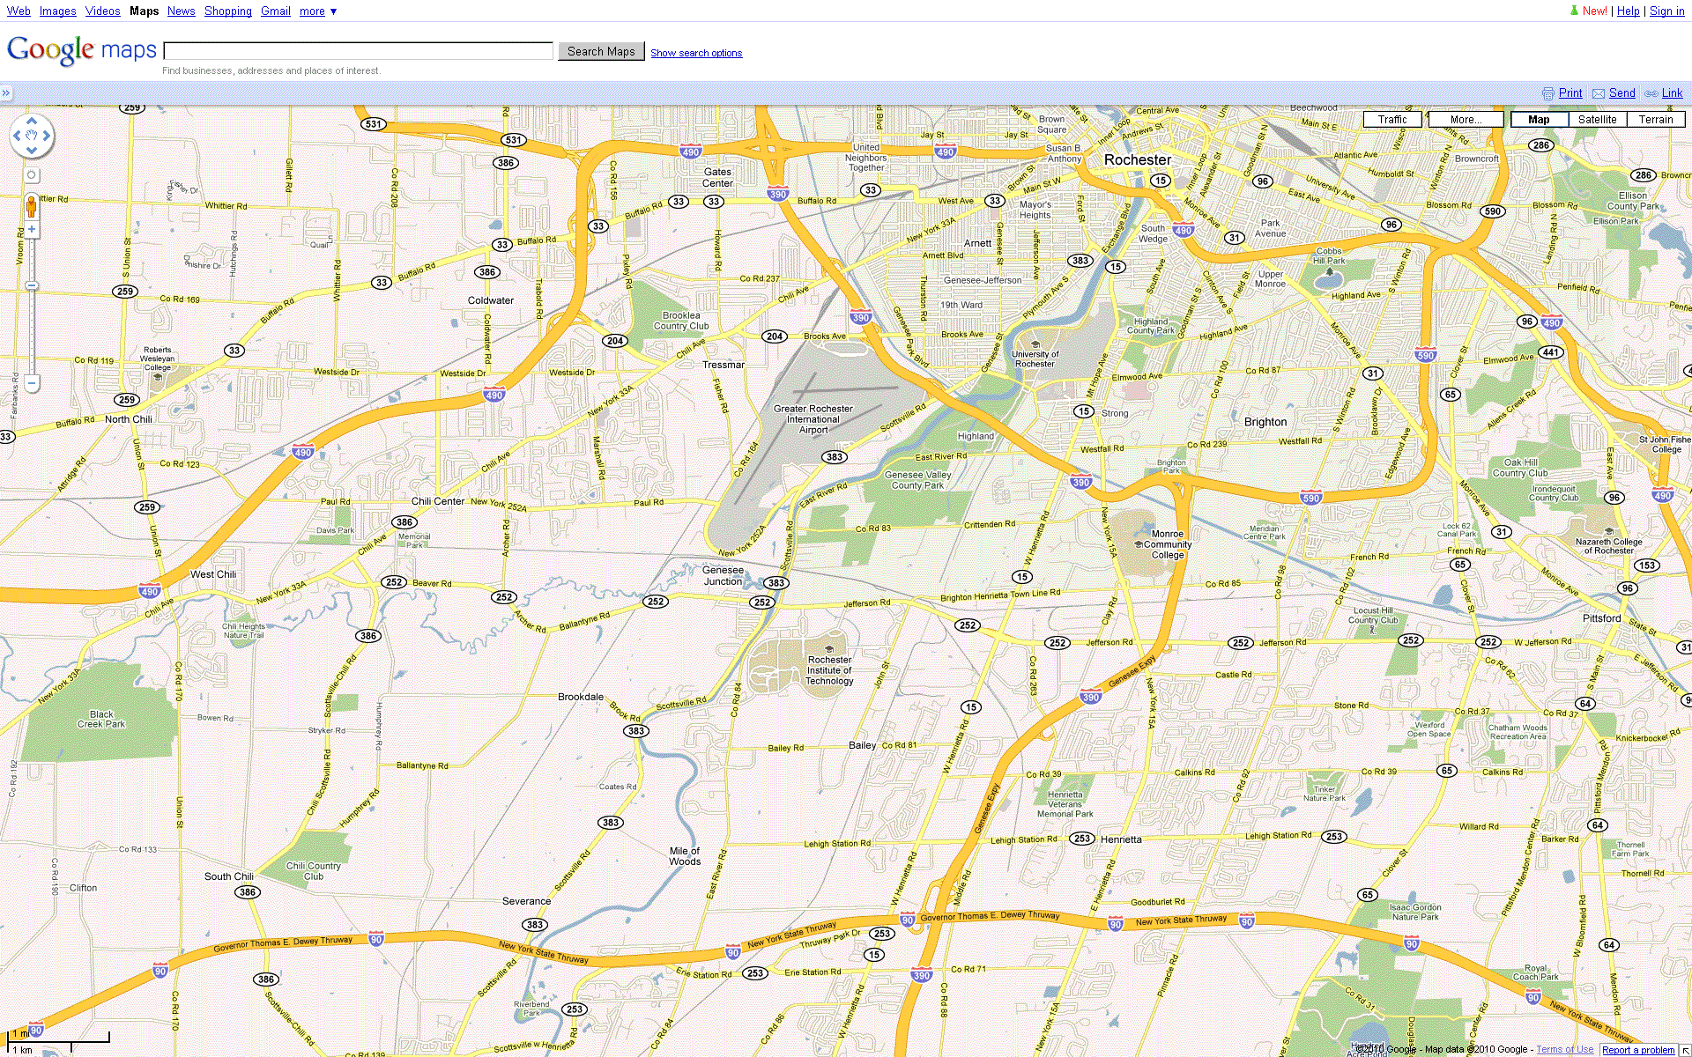The height and width of the screenshot is (1057, 1692).
Task: Click the University of Rochester school icon
Action: [1035, 344]
